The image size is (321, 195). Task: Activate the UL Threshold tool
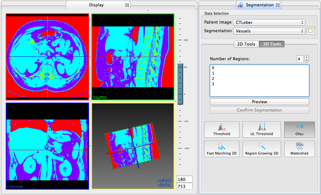tap(261, 129)
